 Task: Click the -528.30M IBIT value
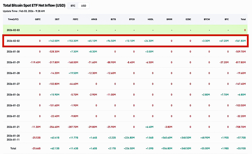pyautogui.click(x=54, y=52)
